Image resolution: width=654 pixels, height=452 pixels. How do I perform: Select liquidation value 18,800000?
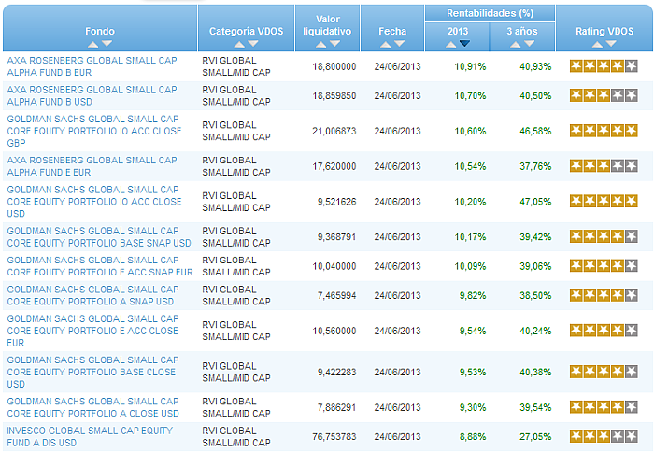(334, 66)
